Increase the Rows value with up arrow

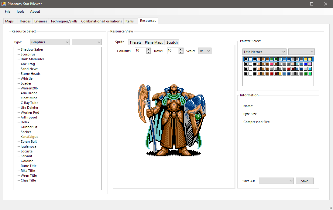(x=181, y=49)
